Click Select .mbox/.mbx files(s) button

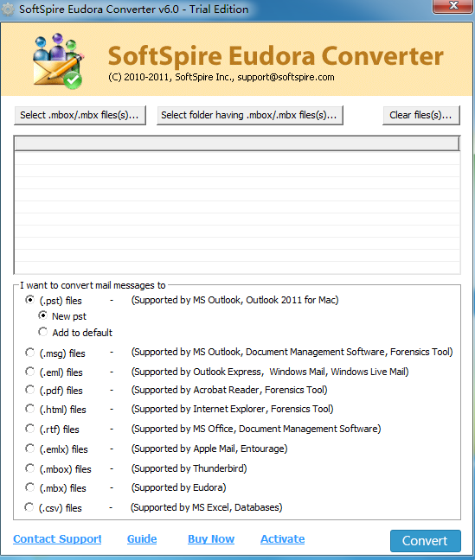click(x=80, y=115)
